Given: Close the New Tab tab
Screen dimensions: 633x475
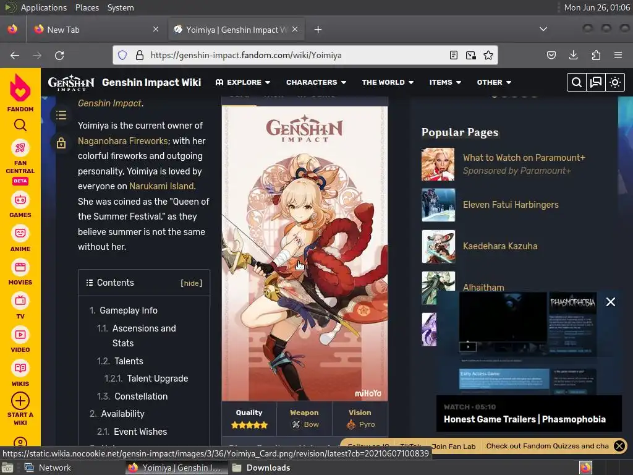Looking at the screenshot, I should point(156,29).
